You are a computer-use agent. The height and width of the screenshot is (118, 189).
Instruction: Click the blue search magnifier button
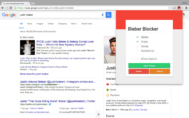click(108, 15)
